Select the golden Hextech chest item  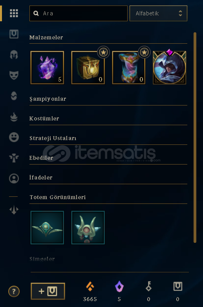click(x=88, y=68)
